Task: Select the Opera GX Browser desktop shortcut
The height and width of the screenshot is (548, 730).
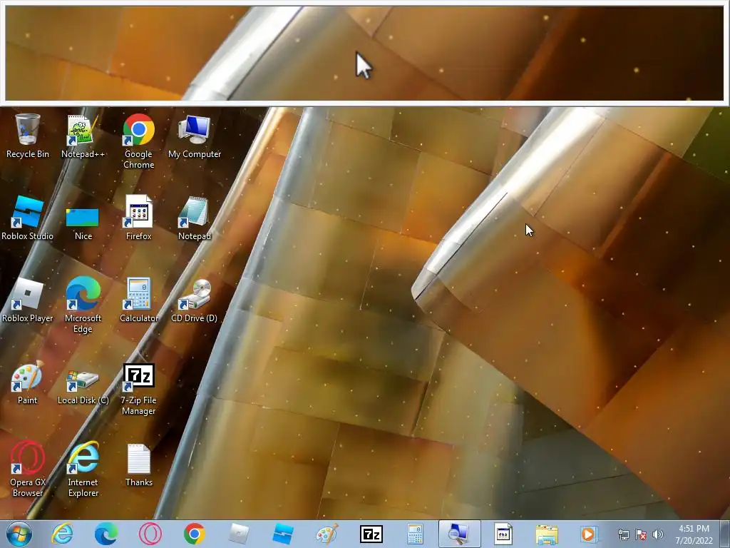Action: [28, 469]
